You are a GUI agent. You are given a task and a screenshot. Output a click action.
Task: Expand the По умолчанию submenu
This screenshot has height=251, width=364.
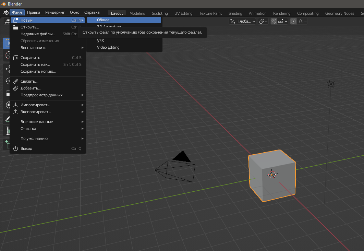tap(48, 139)
